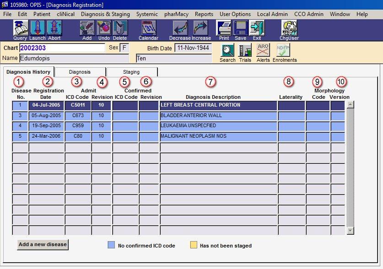Click the scrollbar up arrow
Screen dimensions: 383x269
350,105
